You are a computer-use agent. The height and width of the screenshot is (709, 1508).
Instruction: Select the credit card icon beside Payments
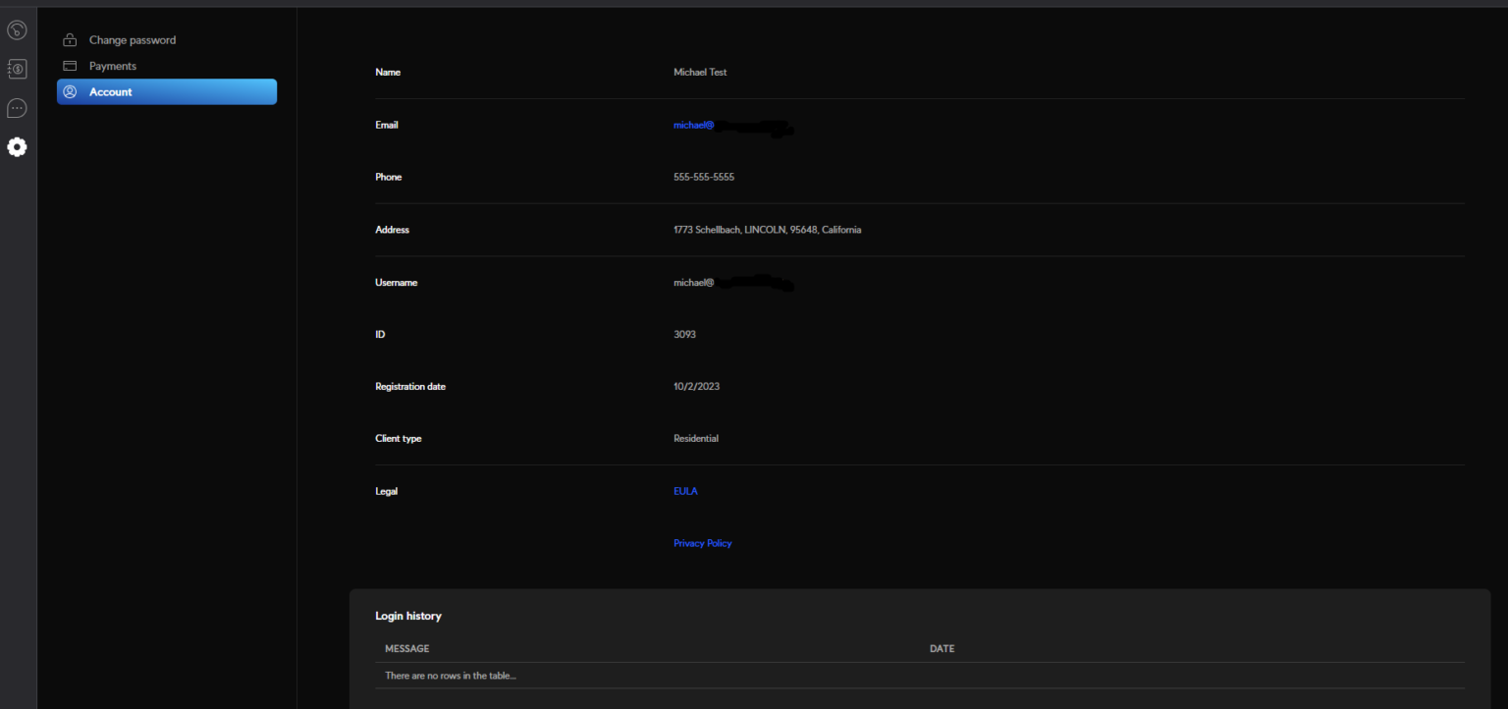69,65
